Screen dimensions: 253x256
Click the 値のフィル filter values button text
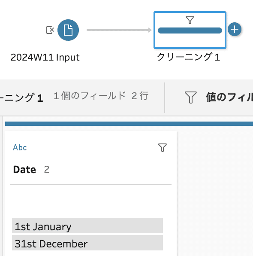pyautogui.click(x=229, y=97)
